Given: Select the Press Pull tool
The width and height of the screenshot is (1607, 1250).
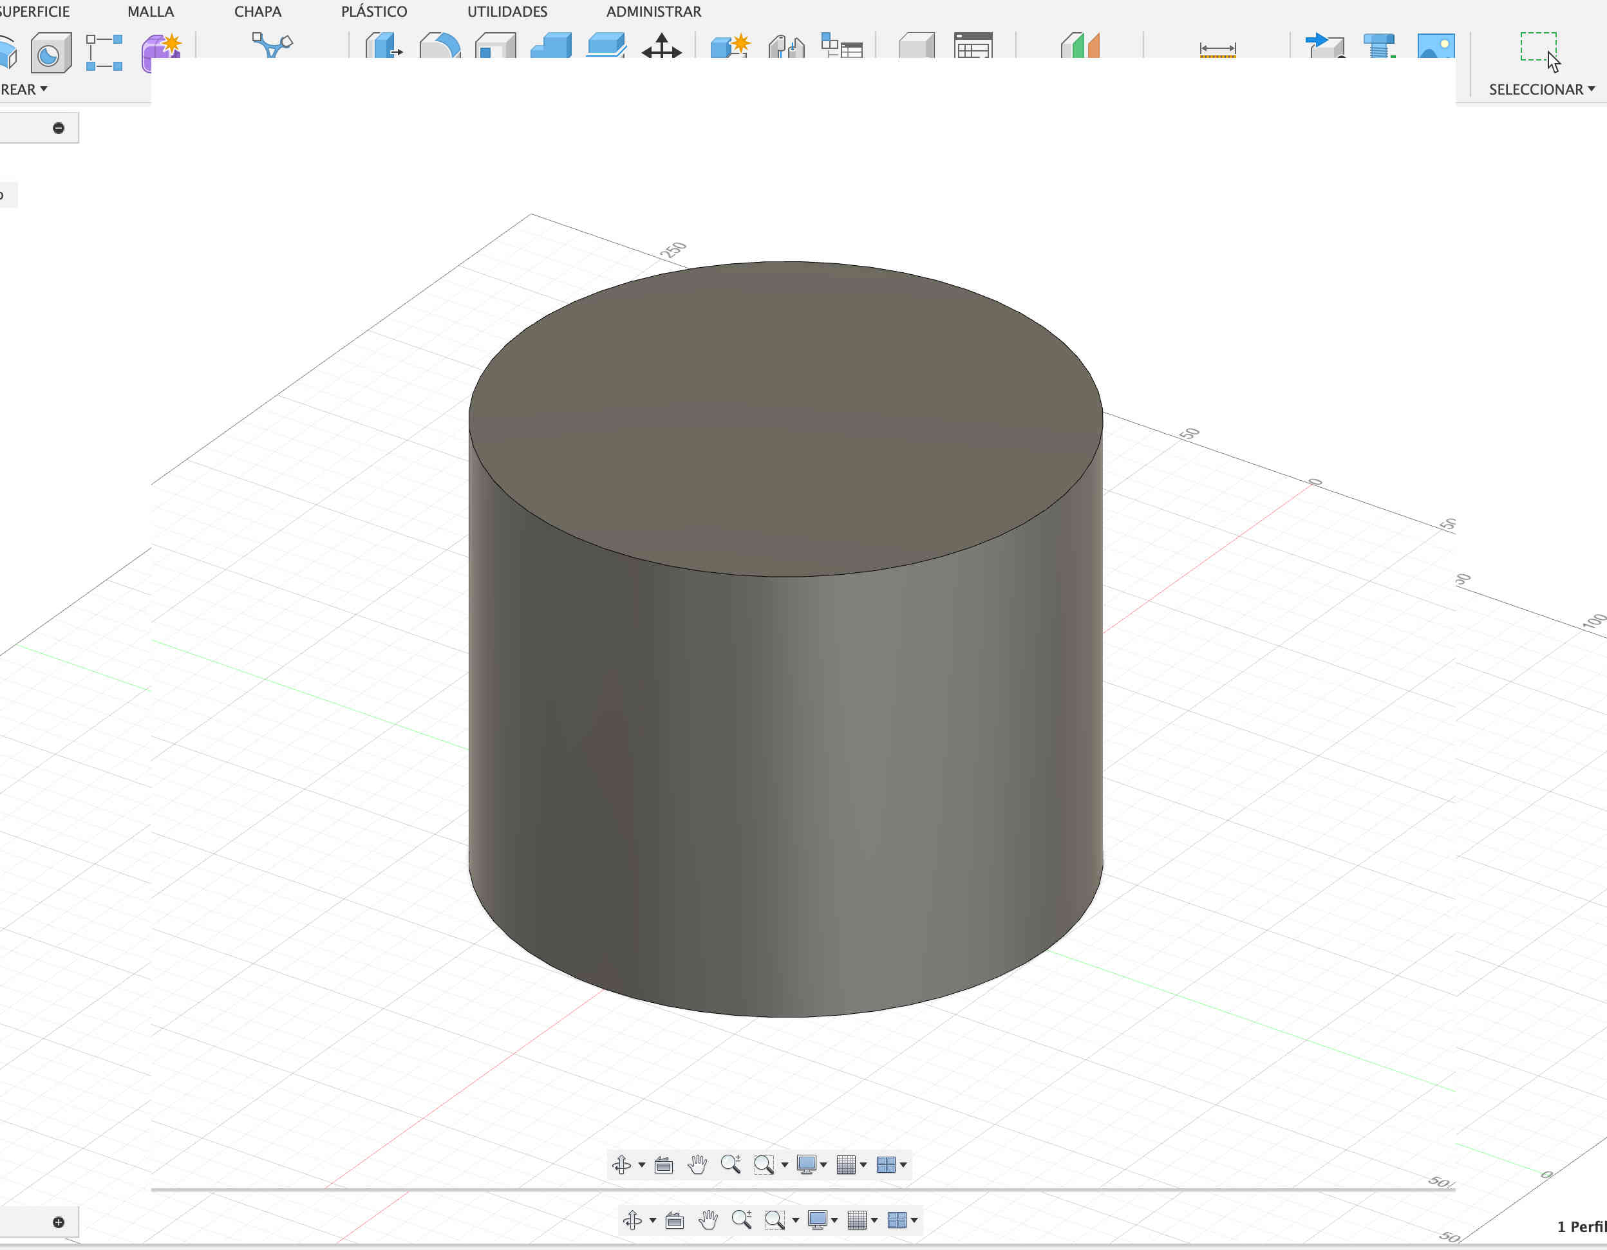Looking at the screenshot, I should (x=384, y=45).
